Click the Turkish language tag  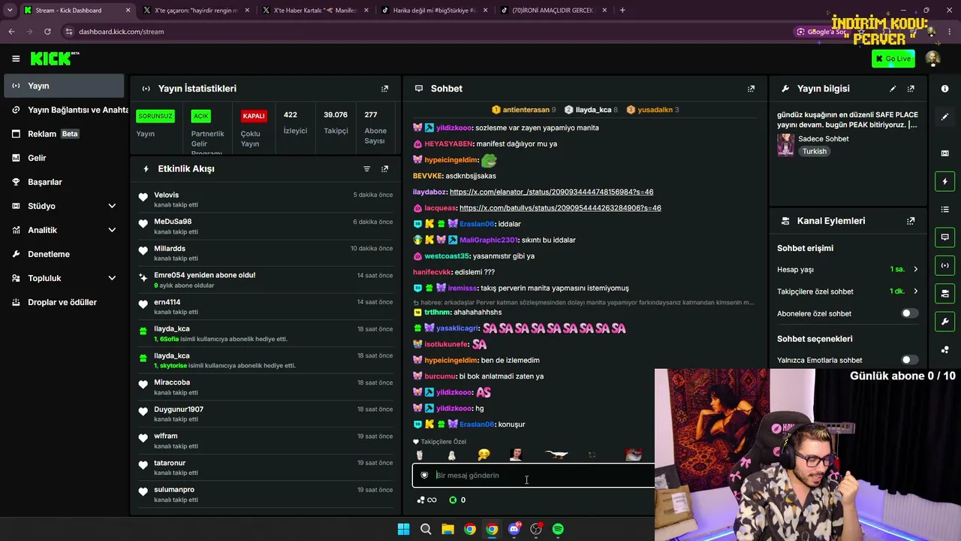pos(814,151)
